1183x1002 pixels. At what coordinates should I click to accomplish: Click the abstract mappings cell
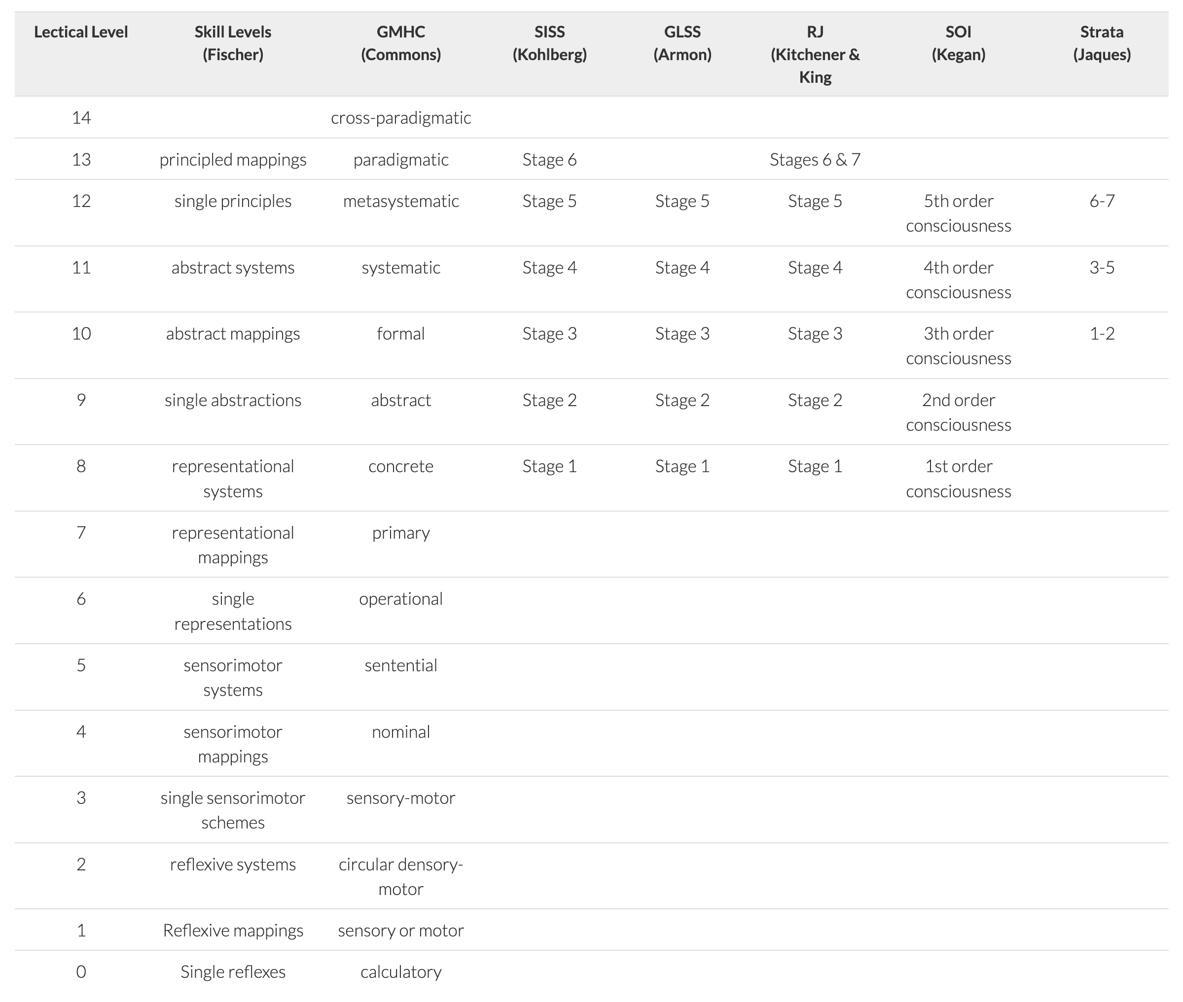[233, 334]
